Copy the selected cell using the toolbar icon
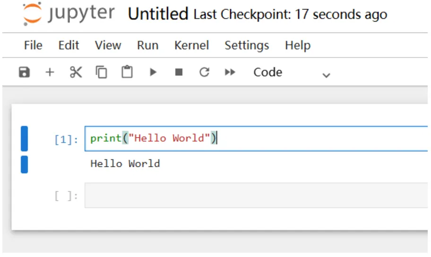Image resolution: width=431 pixels, height=257 pixels. [102, 72]
